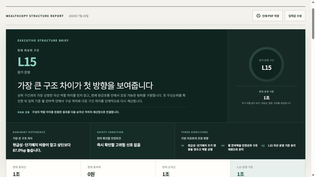The width and height of the screenshot is (315, 177).
Task: Click the EXECUTIVE STRUCTURE BRIEF label
Action: (43, 41)
